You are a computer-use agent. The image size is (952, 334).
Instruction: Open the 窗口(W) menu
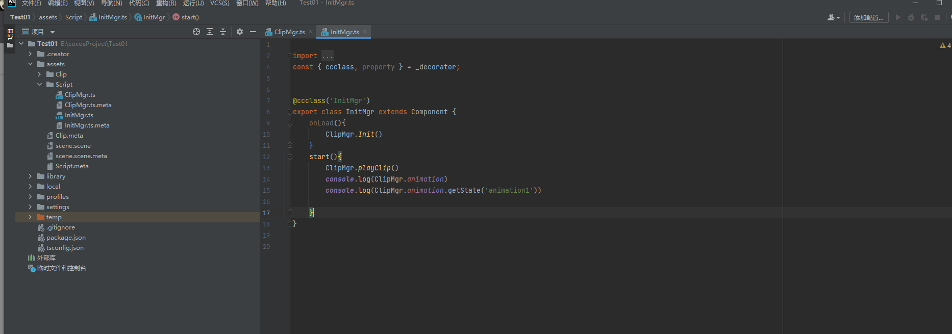(247, 3)
